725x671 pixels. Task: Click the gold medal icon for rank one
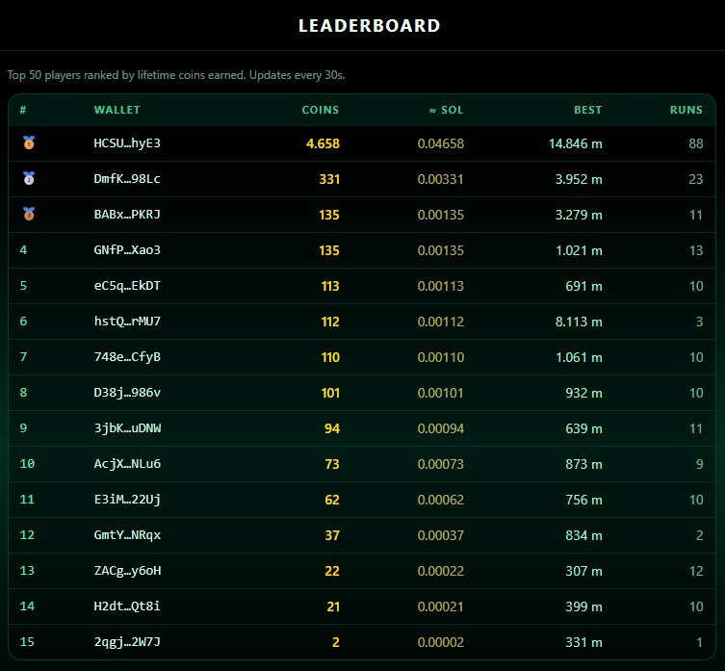click(29, 142)
